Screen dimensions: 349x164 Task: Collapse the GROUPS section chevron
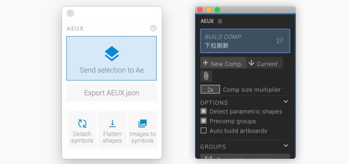[x=286, y=146]
